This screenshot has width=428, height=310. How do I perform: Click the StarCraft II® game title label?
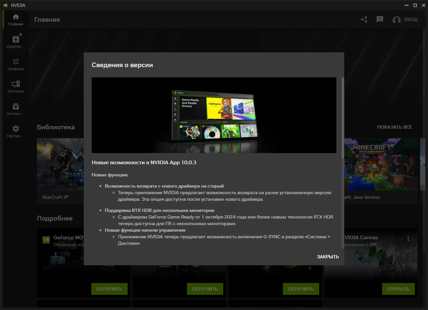[55, 197]
